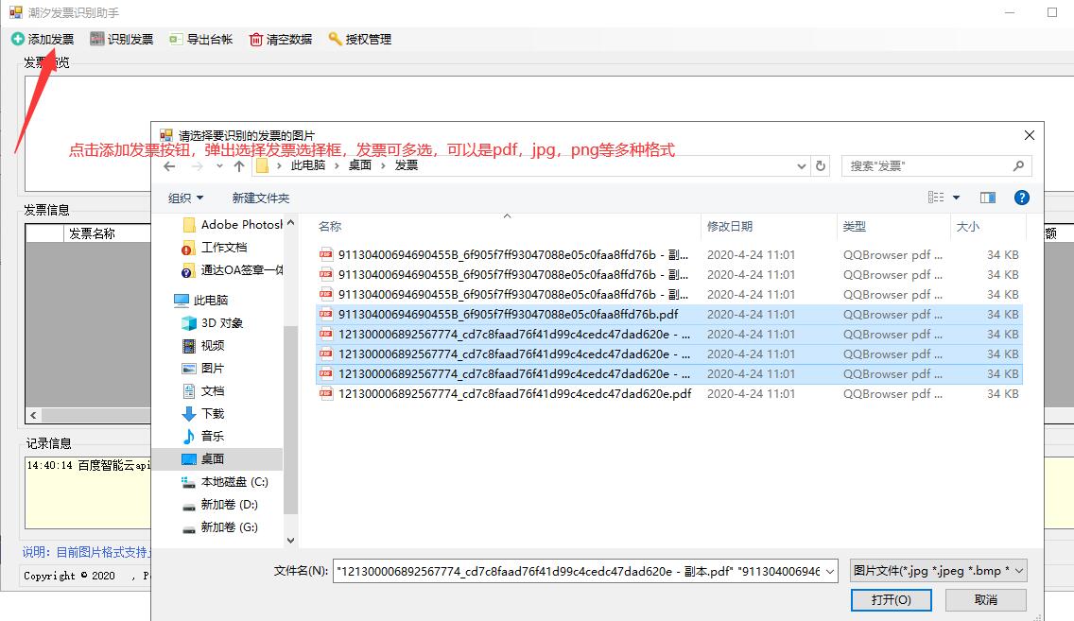Screen dimensions: 1074x621
Task: Open the 组织 (Organize) dropdown menu
Action: (185, 198)
